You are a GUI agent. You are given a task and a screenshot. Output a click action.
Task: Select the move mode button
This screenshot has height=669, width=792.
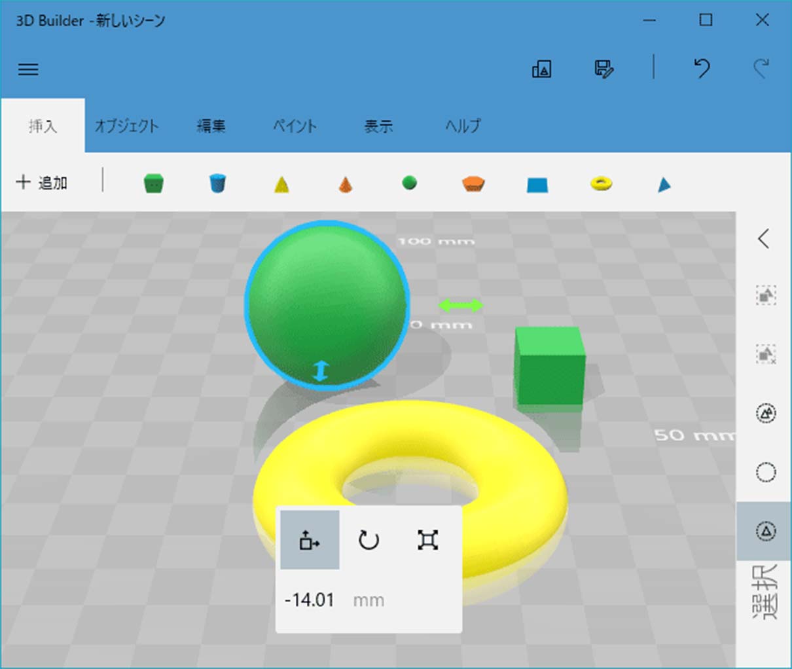click(310, 540)
